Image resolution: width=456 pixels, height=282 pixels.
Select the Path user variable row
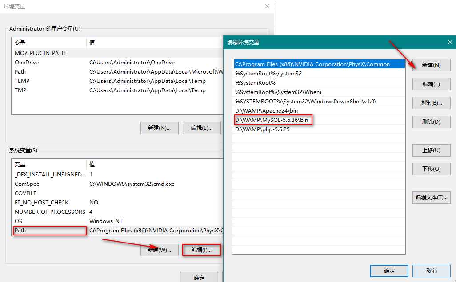117,72
